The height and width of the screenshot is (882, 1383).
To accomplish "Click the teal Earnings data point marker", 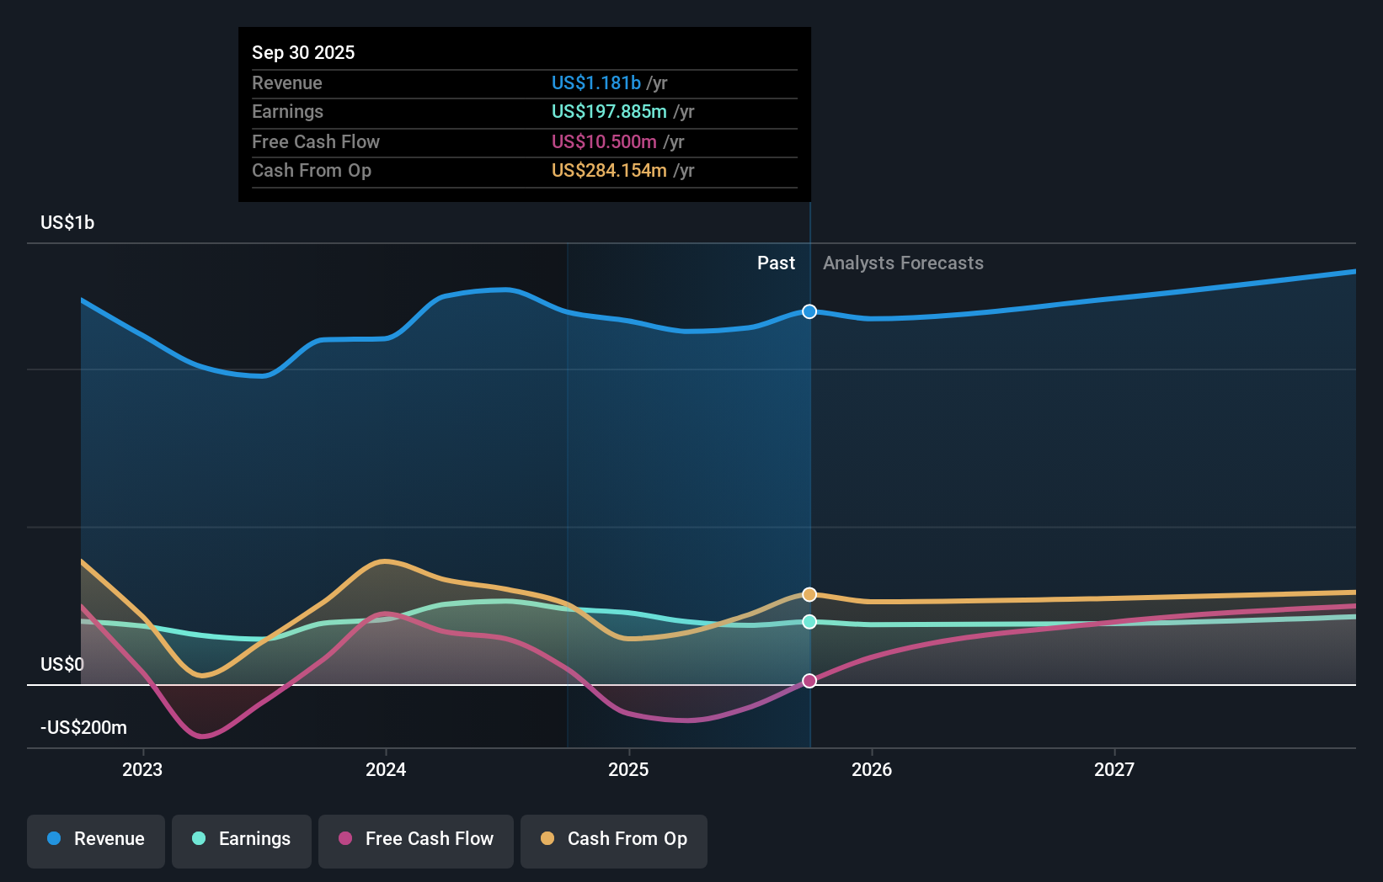I will click(809, 622).
